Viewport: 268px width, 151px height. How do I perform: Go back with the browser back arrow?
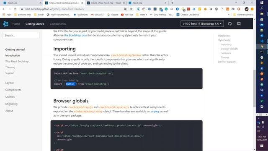[4, 9]
